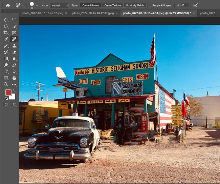
Task: Open the Edit Toolbar three-dots menu
Action: [x=14, y=84]
